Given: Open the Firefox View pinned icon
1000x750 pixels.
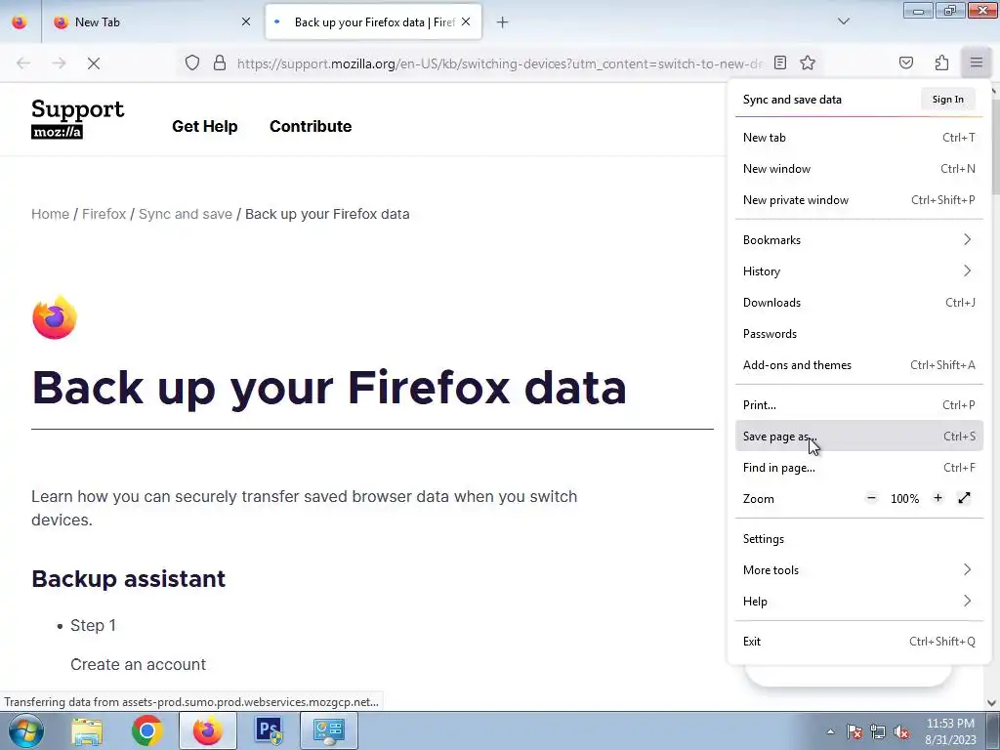Looking at the screenshot, I should click(20, 21).
